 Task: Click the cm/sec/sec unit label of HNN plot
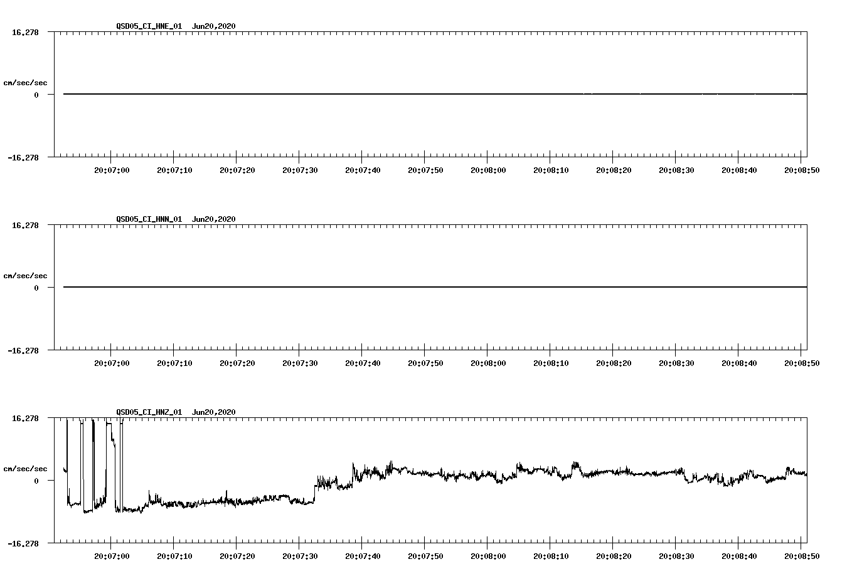coord(25,276)
